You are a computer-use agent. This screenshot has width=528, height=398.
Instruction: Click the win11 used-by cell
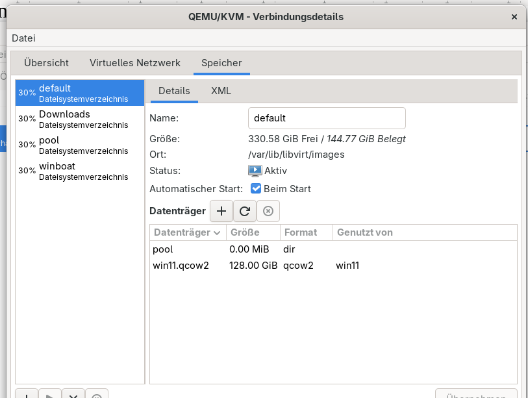[347, 266]
